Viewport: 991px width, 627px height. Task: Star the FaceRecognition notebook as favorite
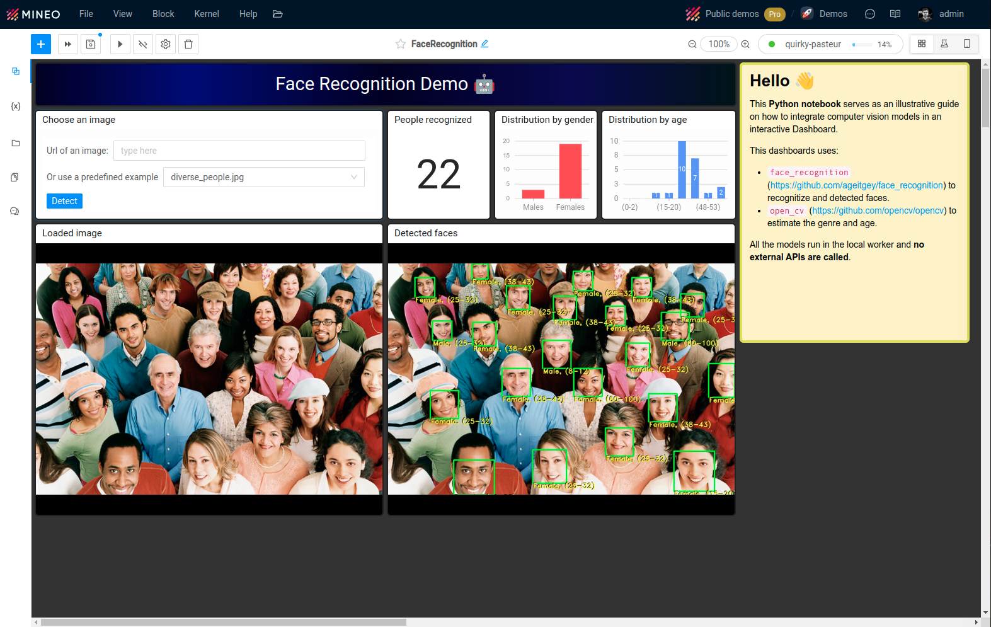[x=401, y=44]
